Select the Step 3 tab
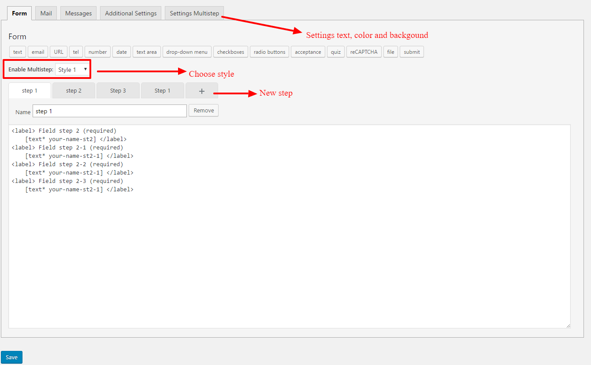591x365 pixels. [x=118, y=90]
